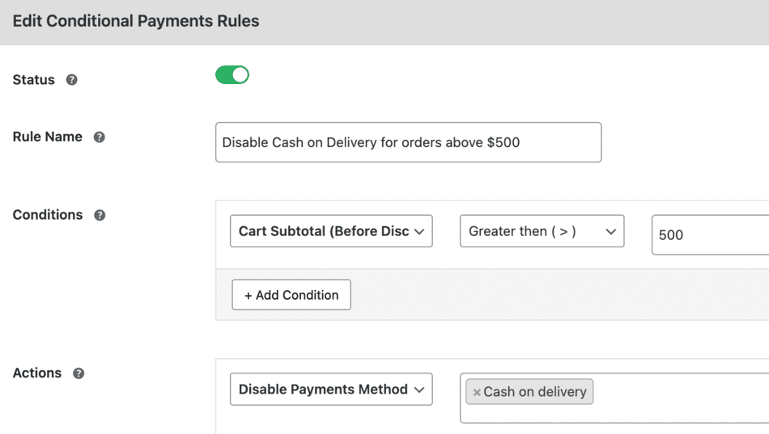Screen dimensions: 769x434
Task: Click the Edit Conditional Payments Rules heading
Action: (x=136, y=21)
